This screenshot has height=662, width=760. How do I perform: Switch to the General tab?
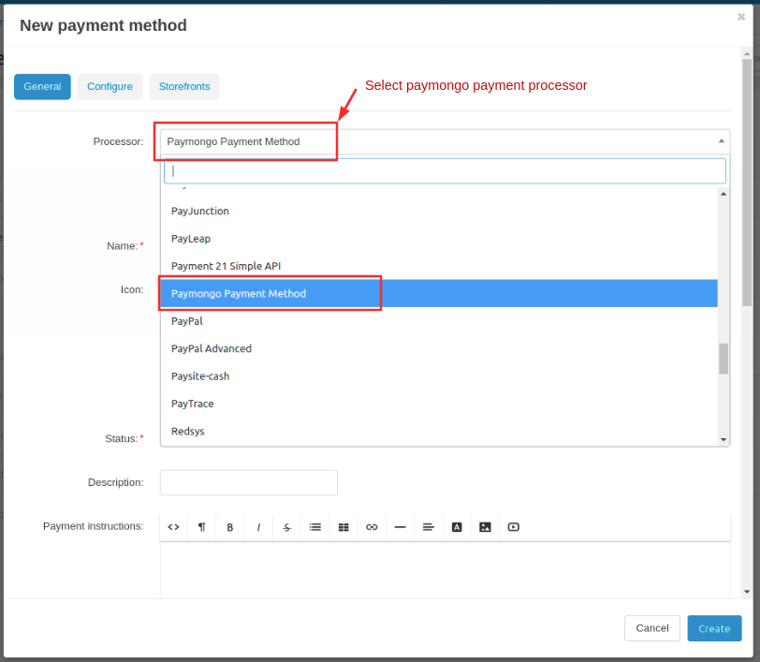(42, 87)
